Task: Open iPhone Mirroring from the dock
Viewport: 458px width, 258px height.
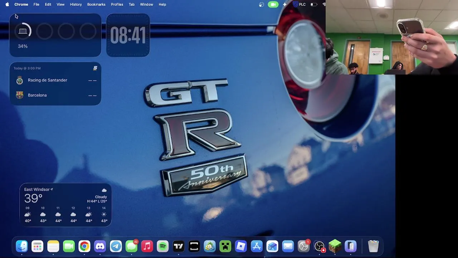Action: coord(351,246)
